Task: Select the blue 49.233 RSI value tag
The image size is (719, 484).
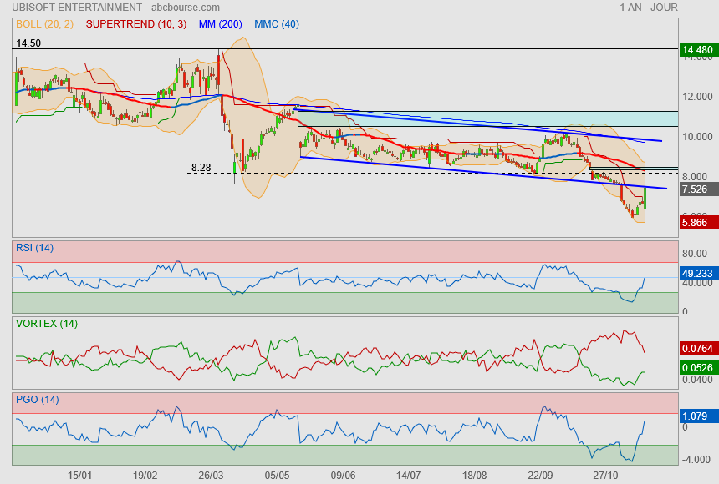Action: click(x=698, y=272)
